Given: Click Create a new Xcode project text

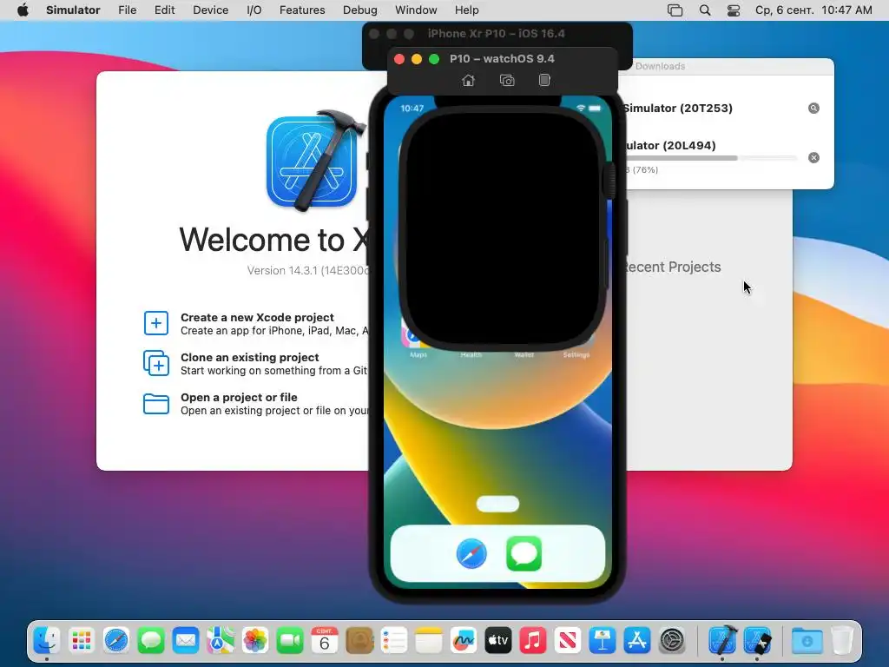Looking at the screenshot, I should 257,318.
